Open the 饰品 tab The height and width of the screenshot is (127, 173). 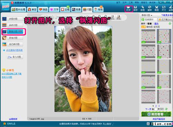tap(43, 9)
